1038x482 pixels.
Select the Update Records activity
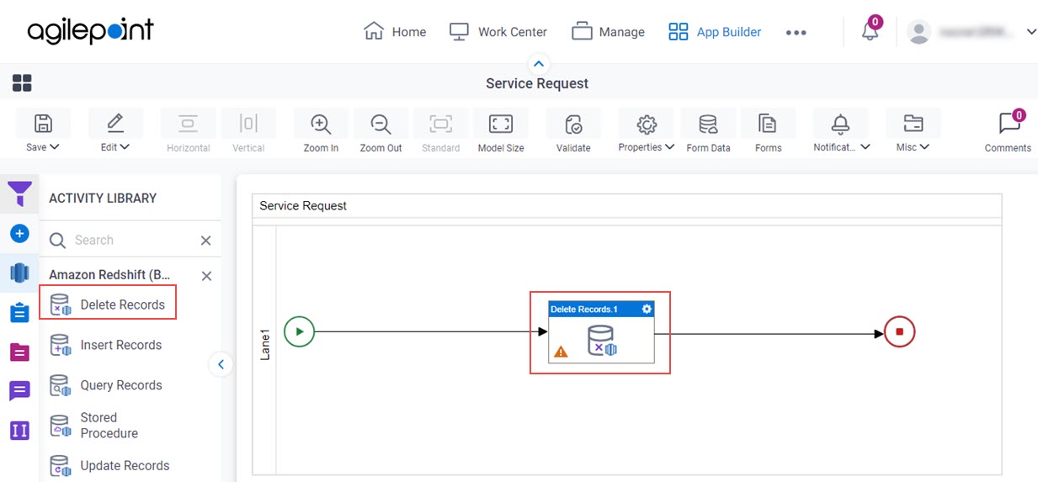click(109, 465)
